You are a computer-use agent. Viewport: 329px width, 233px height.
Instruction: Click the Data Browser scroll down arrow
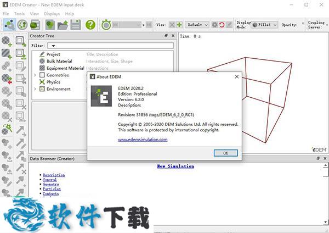click(325, 222)
